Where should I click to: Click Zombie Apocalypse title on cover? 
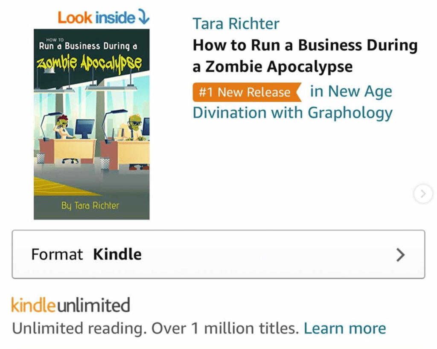90,64
